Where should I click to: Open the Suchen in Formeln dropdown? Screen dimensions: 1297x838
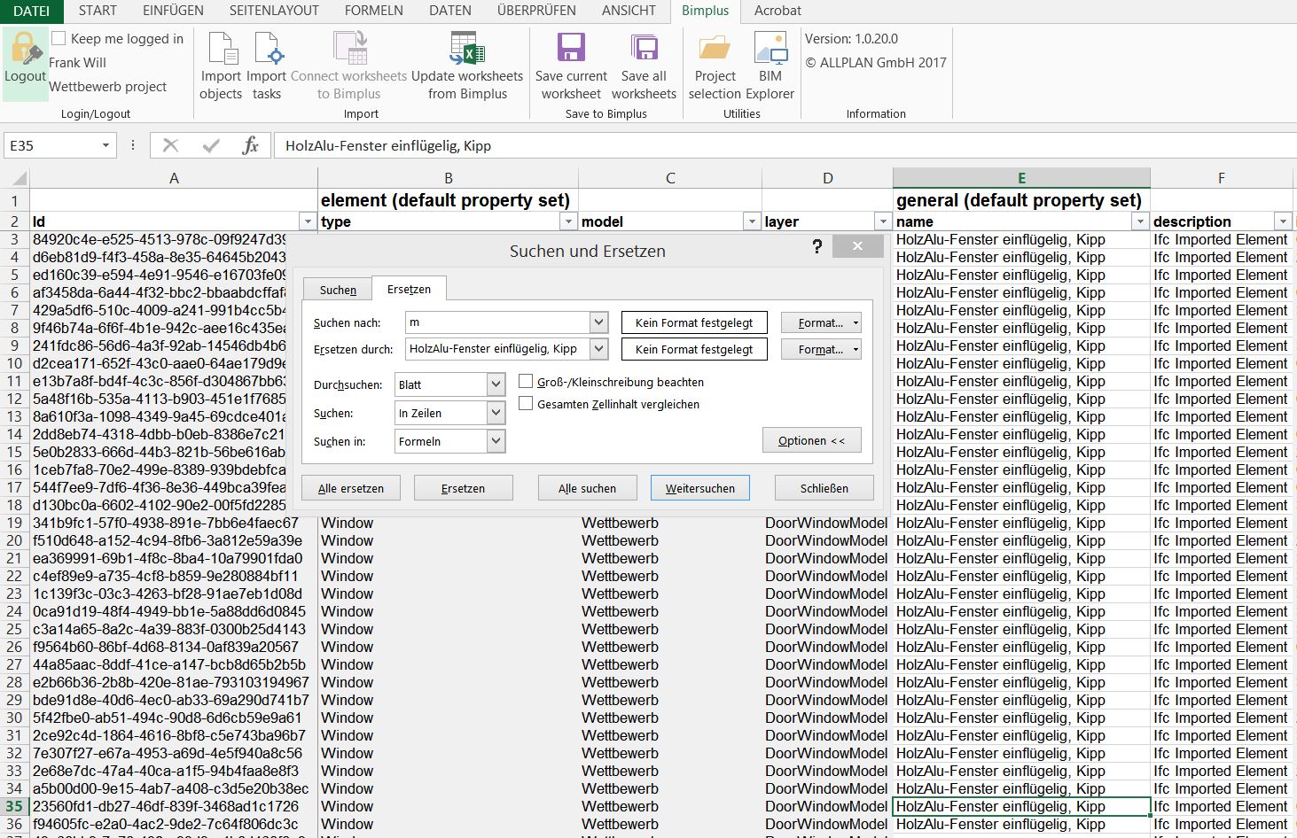[x=496, y=441]
